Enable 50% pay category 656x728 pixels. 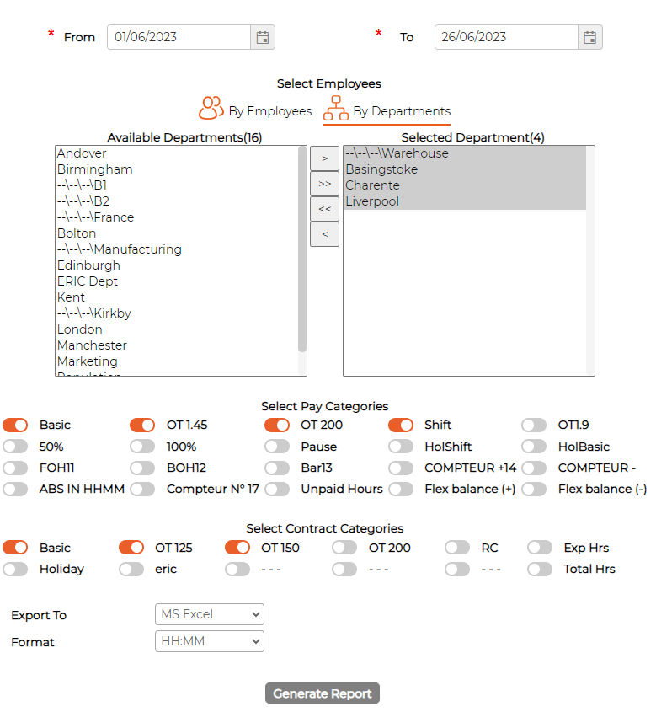click(15, 447)
